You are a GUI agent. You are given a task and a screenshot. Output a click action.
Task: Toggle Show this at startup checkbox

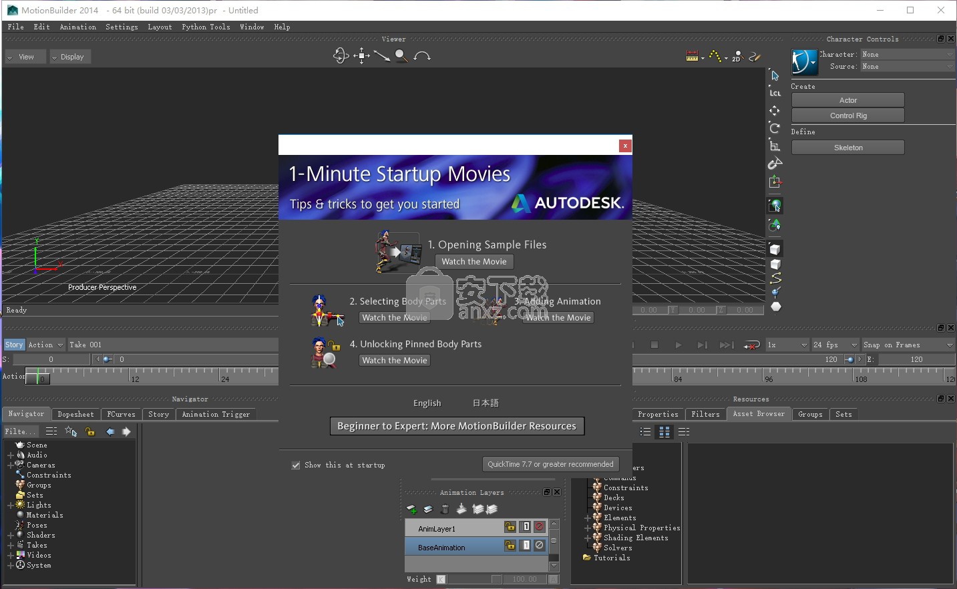[x=296, y=465]
